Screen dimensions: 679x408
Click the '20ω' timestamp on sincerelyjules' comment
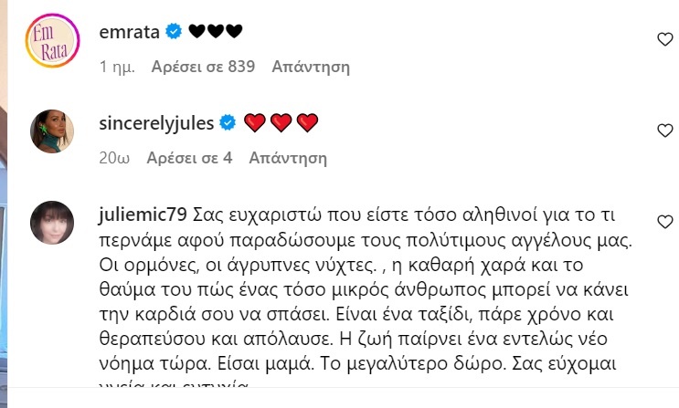click(114, 157)
